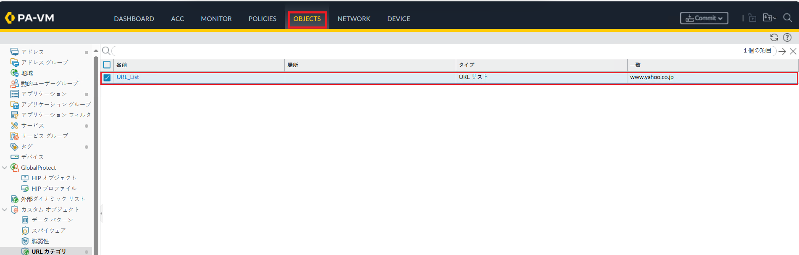Viewport: 799px width, 255px height.
Task: Open the Commit dropdown button
Action: [704, 18]
